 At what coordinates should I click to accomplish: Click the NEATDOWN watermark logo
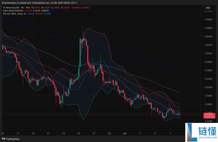[x=201, y=132]
